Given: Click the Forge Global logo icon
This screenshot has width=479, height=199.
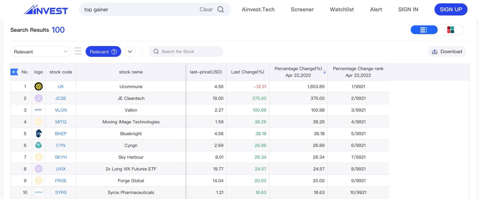Looking at the screenshot, I should point(39,181).
